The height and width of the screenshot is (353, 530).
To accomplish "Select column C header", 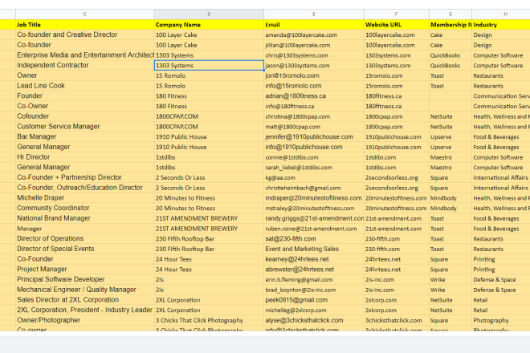I will tap(84, 14).
